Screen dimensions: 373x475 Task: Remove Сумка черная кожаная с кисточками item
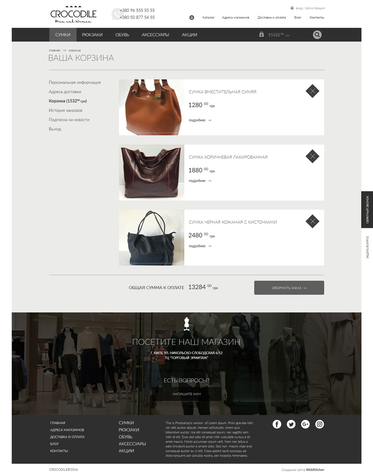312,221
